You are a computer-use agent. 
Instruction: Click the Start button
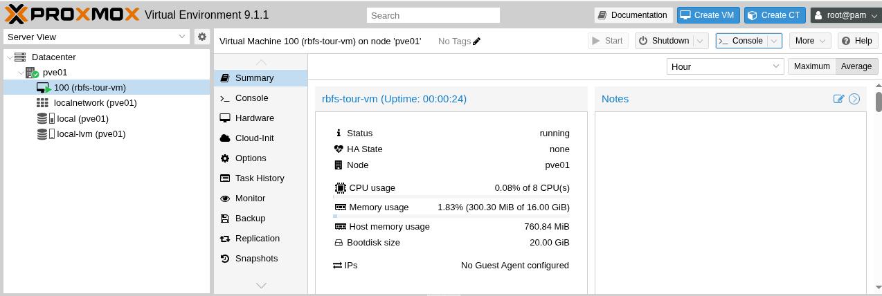pyautogui.click(x=609, y=41)
